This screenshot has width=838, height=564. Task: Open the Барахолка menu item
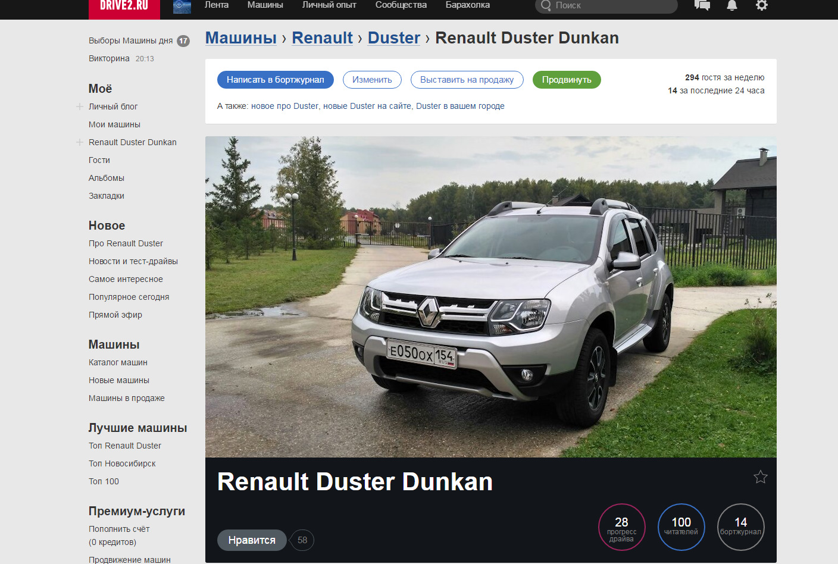pos(468,5)
